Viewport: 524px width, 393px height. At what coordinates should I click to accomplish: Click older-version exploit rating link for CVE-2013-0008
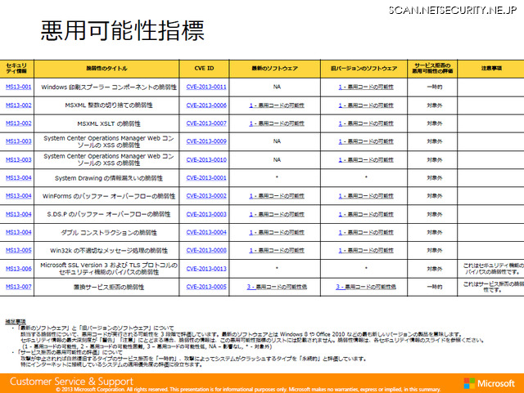pyautogui.click(x=366, y=251)
